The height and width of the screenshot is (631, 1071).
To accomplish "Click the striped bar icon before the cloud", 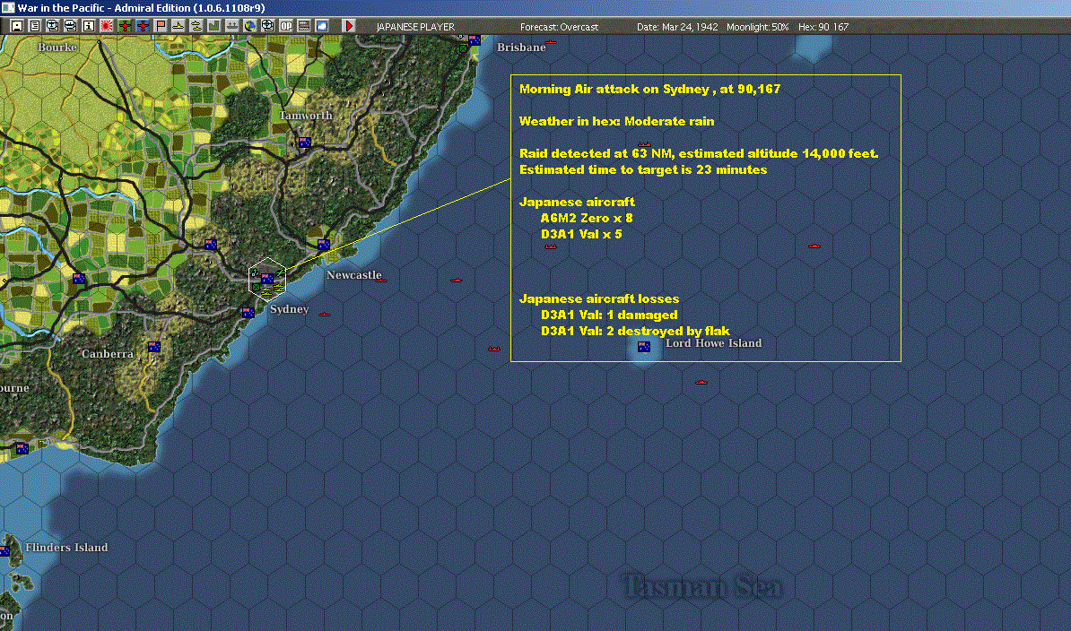I will (x=304, y=26).
